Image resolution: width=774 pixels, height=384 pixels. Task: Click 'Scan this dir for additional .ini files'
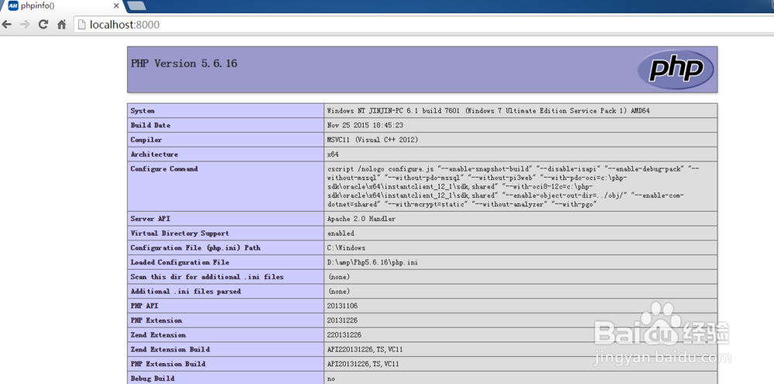[207, 277]
